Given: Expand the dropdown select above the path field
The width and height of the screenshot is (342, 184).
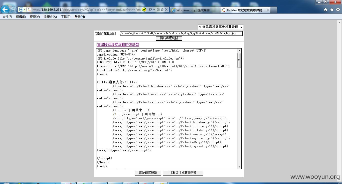Looking at the screenshot, I should tap(221, 27).
